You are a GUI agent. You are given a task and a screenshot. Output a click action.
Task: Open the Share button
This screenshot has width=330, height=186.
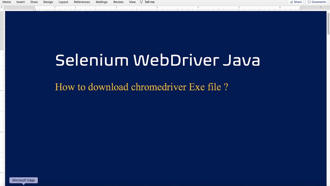pyautogui.click(x=296, y=2)
